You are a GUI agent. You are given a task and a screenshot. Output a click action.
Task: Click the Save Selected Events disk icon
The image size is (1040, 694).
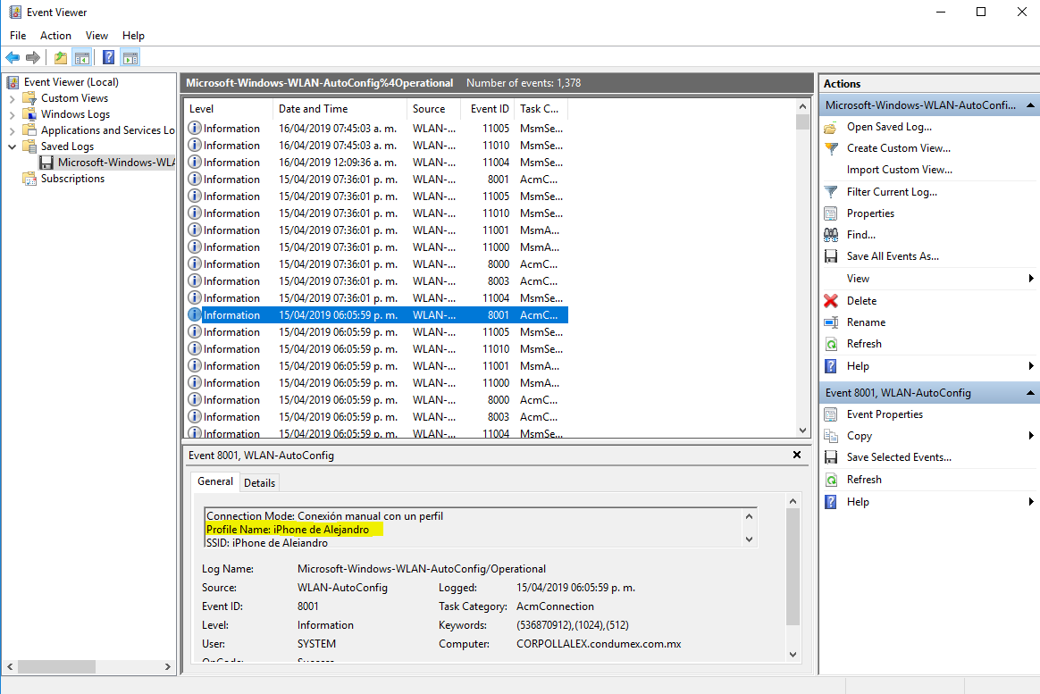tap(830, 457)
